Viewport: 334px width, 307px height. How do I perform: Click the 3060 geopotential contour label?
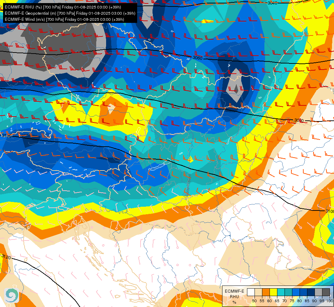click(x=198, y=58)
